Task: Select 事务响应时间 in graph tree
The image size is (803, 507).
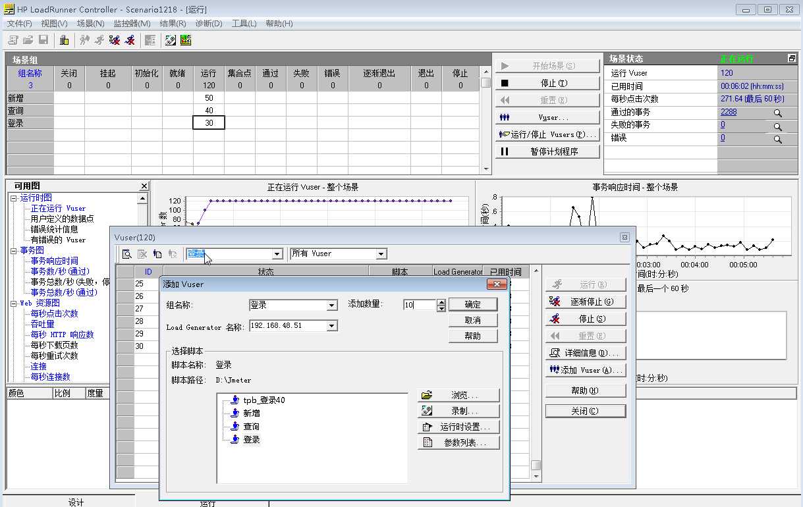Action: [x=54, y=261]
